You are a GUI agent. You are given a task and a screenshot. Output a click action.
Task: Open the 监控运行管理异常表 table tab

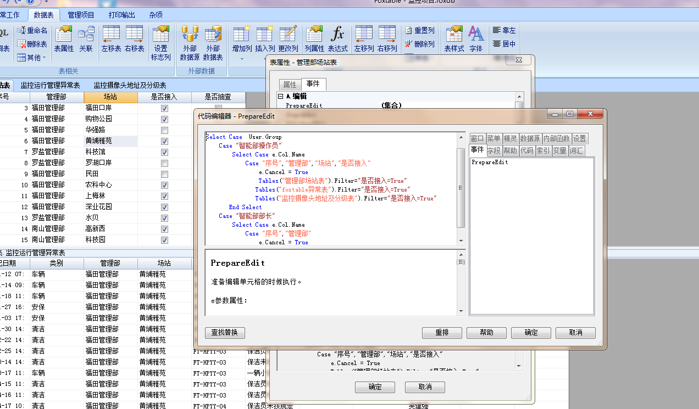(50, 85)
